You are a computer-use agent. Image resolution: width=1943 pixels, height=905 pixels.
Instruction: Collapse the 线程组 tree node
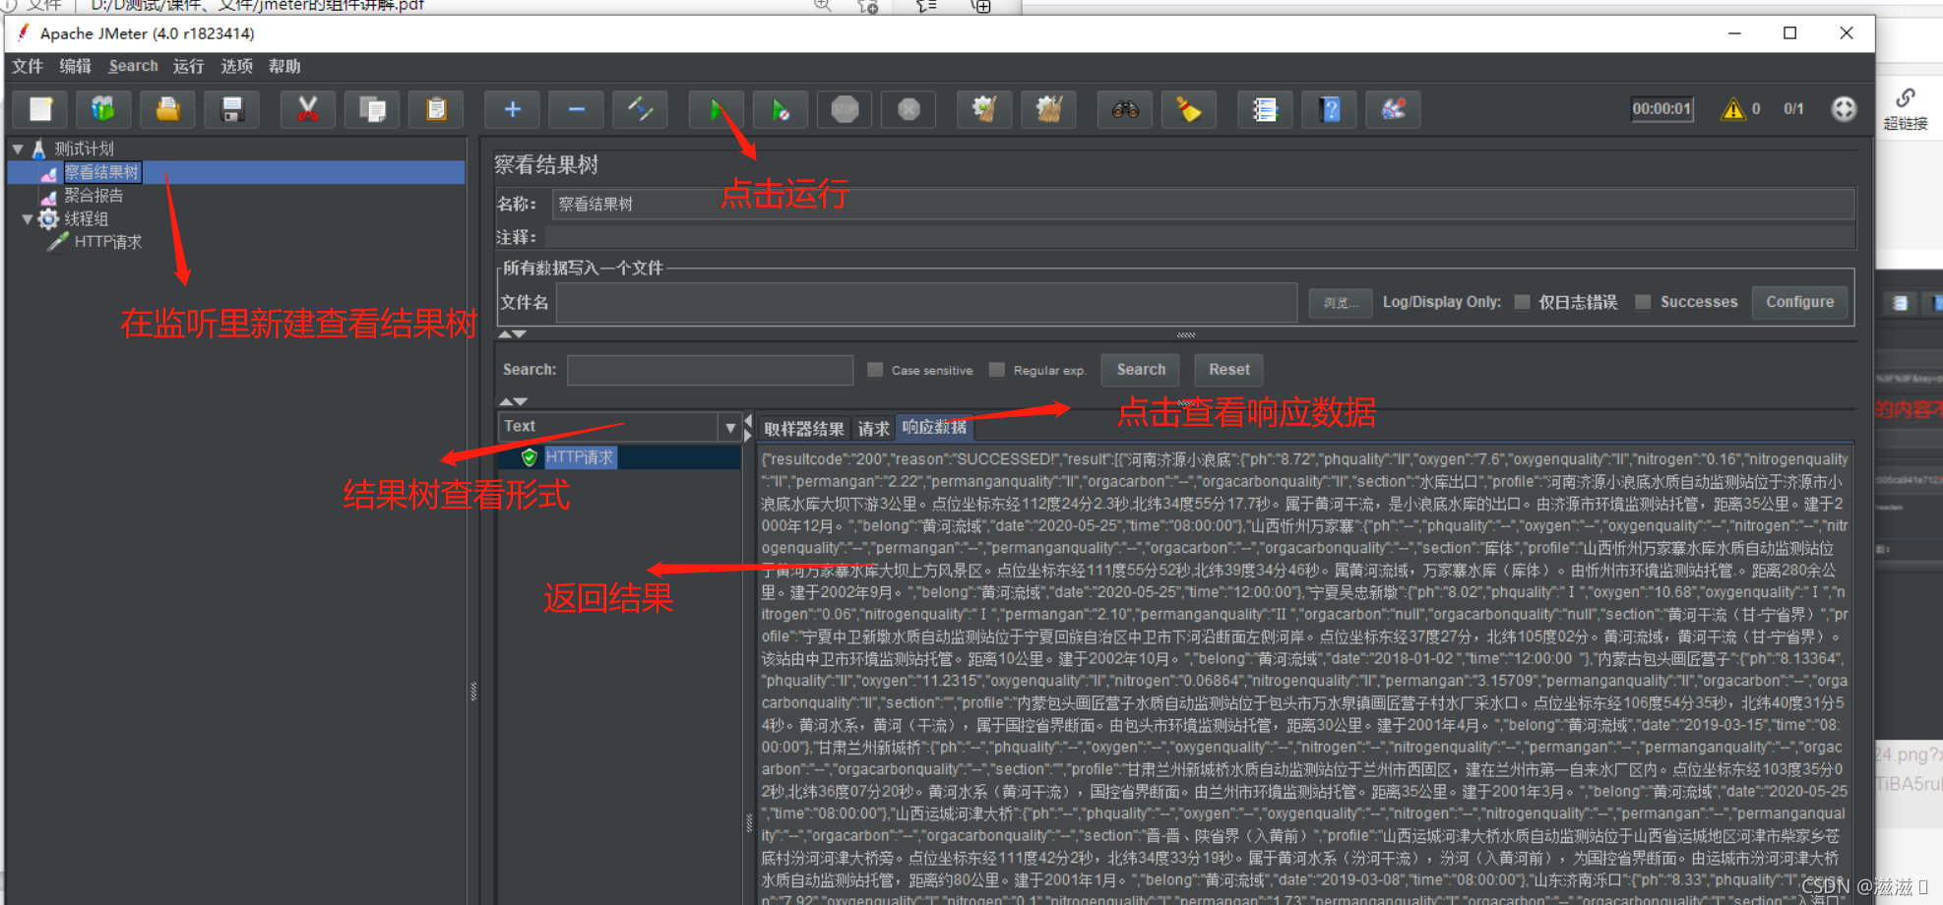coord(28,218)
